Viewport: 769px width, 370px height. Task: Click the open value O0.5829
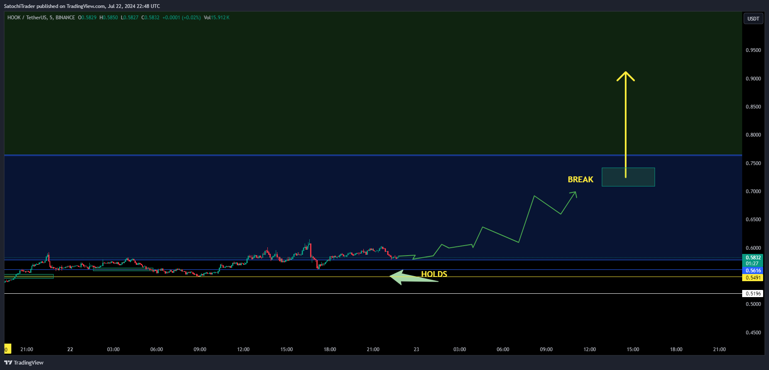87,18
